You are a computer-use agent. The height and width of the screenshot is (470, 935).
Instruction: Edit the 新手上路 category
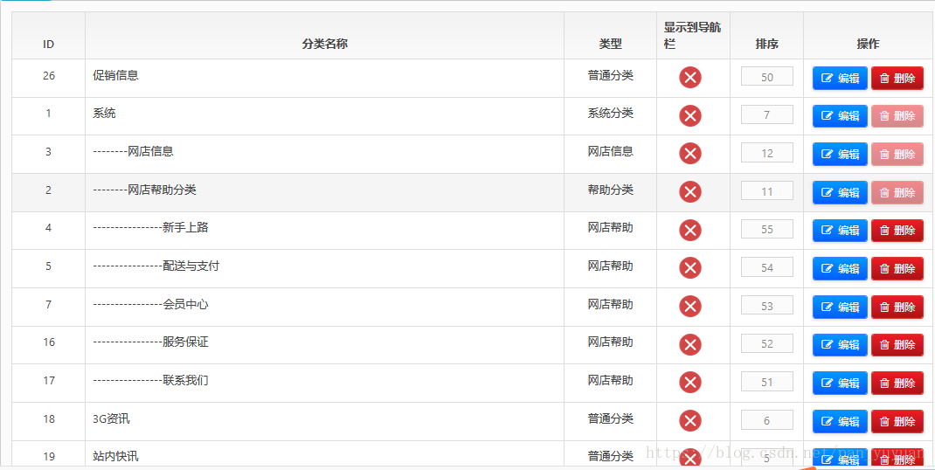[840, 231]
